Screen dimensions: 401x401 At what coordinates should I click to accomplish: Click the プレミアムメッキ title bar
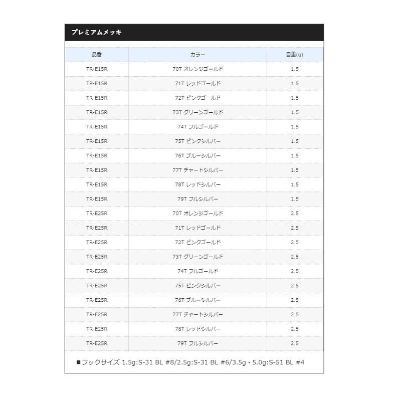tap(194, 33)
